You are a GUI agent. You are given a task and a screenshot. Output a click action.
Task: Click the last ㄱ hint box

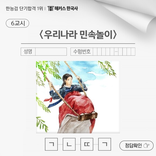[x=105, y=144]
